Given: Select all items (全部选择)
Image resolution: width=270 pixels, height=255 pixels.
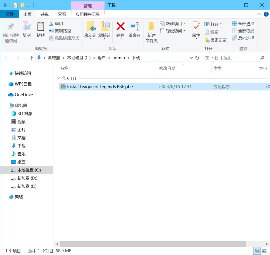Looking at the screenshot, I should click(x=243, y=24).
